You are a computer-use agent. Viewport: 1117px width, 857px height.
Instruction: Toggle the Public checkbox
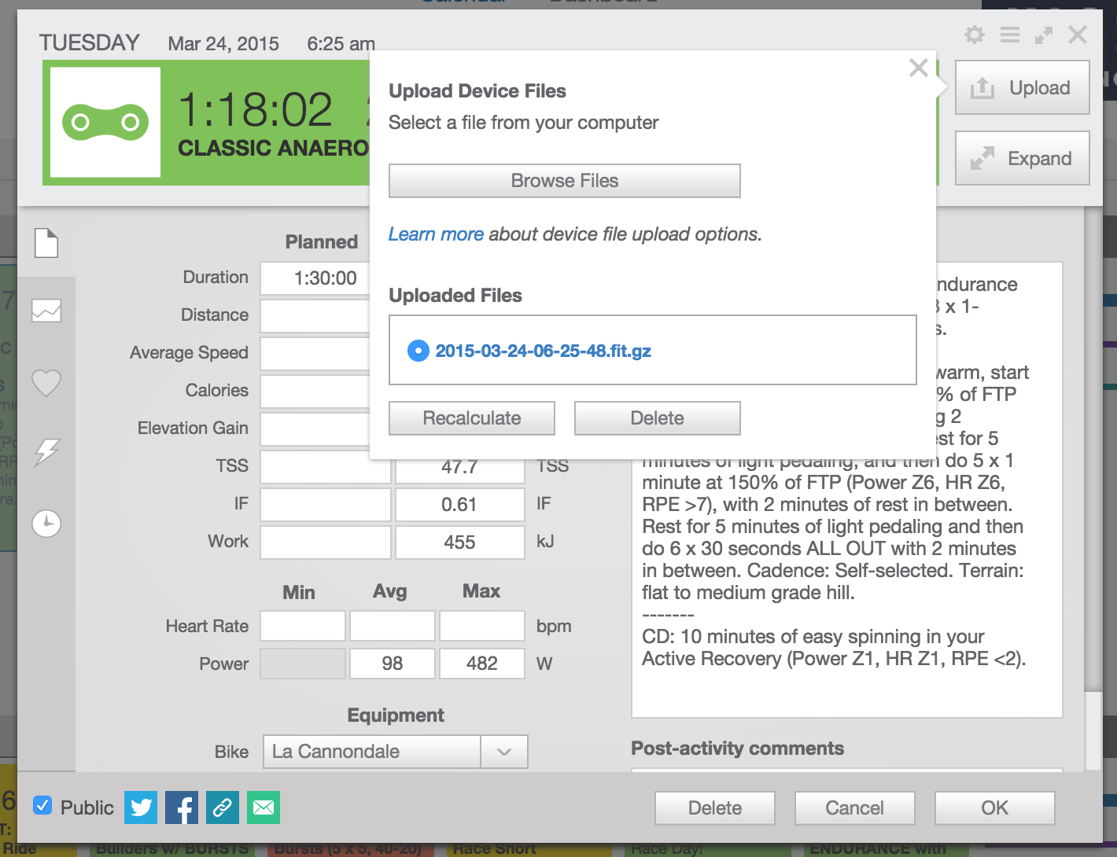42,805
